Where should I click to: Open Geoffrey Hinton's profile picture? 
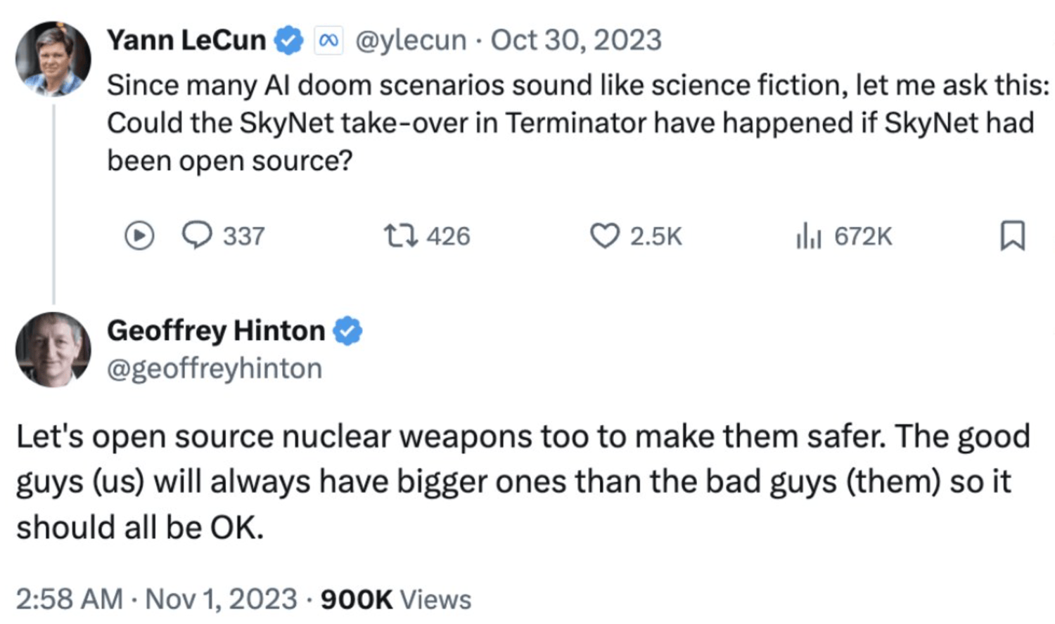[x=53, y=349]
